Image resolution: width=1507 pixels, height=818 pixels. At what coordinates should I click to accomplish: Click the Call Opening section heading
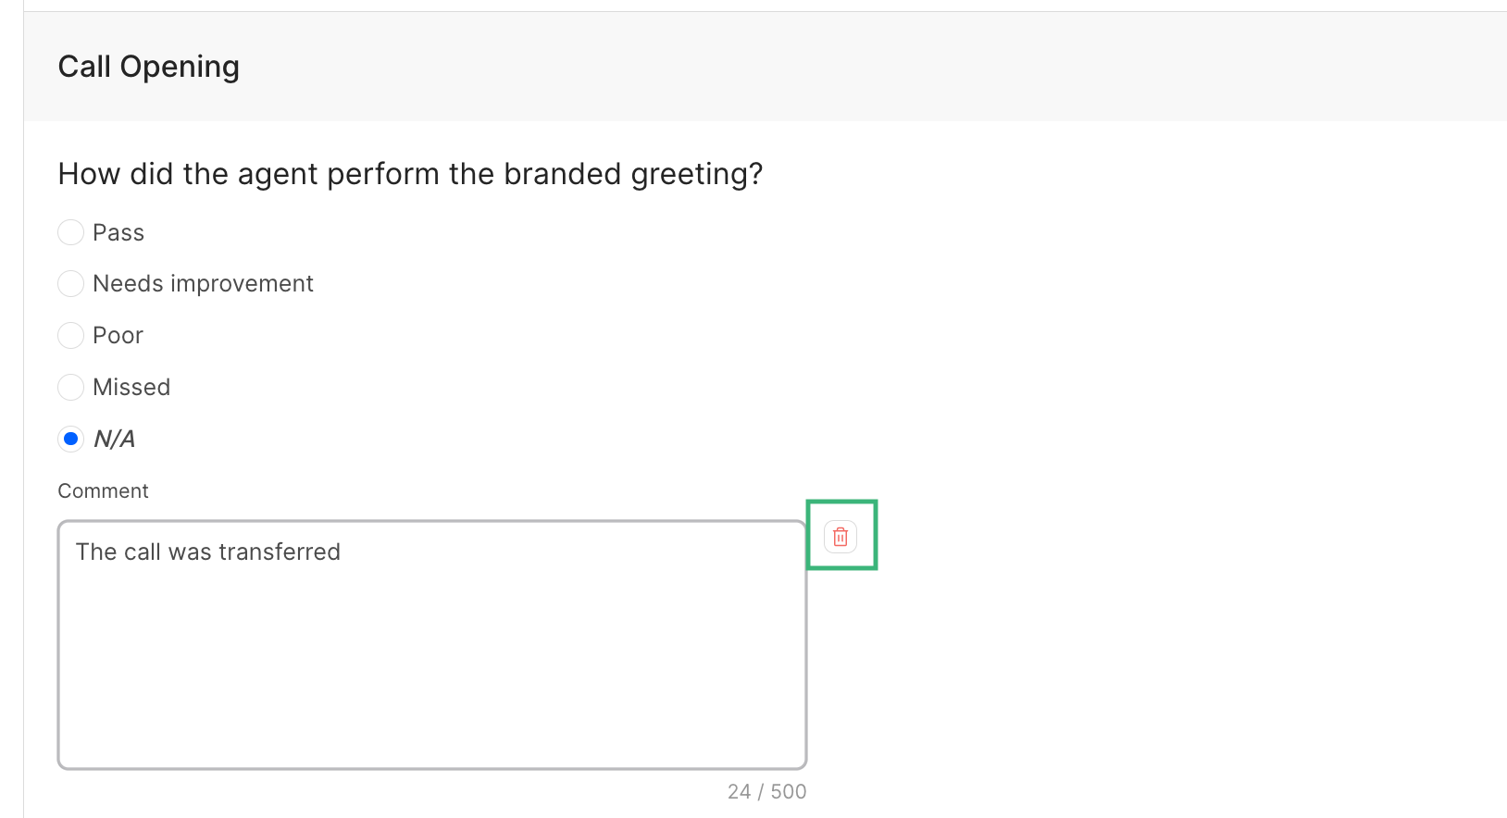(x=148, y=67)
